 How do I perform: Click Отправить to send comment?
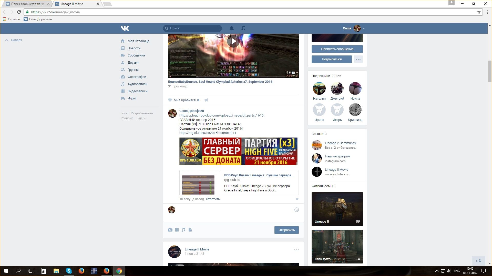(286, 230)
